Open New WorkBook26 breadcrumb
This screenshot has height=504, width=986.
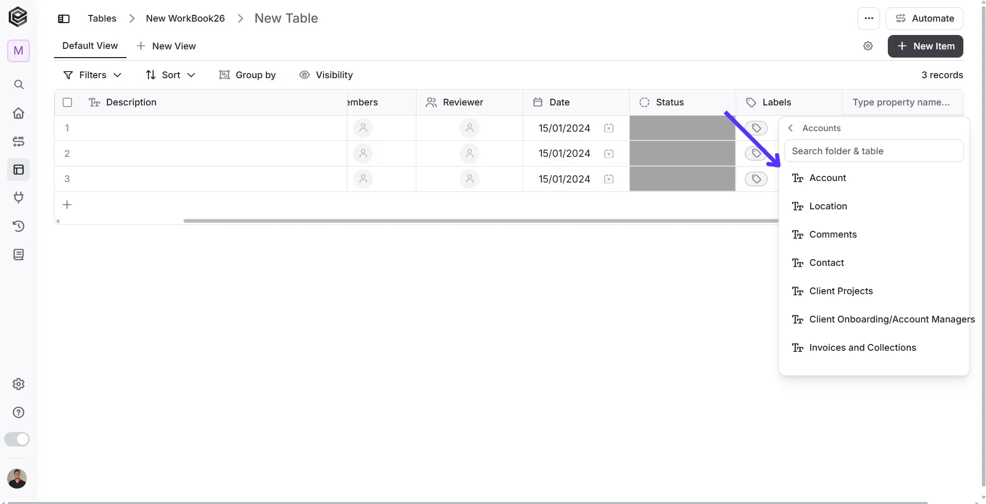click(185, 19)
